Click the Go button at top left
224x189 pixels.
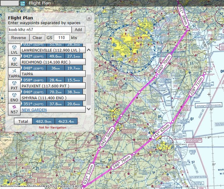pos(23,4)
